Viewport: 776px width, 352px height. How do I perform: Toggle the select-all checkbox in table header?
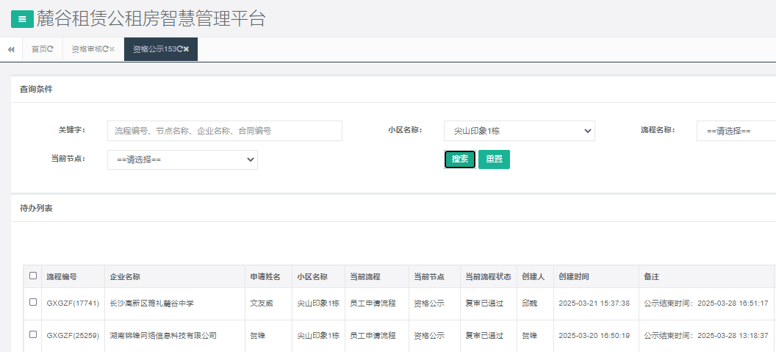(x=33, y=276)
